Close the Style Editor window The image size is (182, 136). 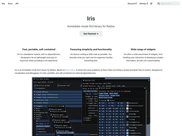145,88
